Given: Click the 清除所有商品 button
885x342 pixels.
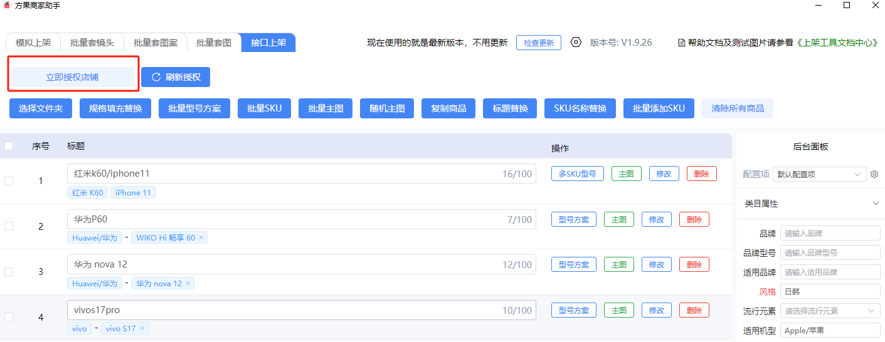Looking at the screenshot, I should click(738, 108).
